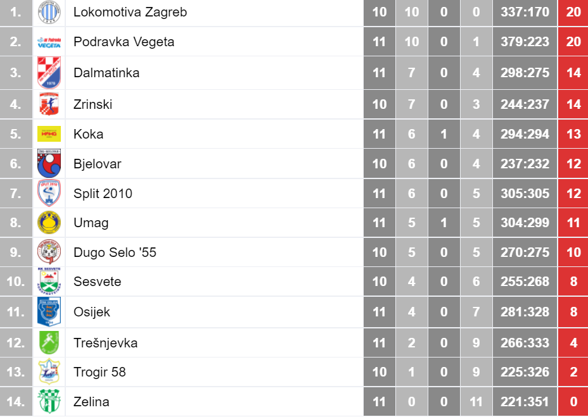Open the Bjelovar club crest
Screen dimensions: 588x417
point(49,163)
